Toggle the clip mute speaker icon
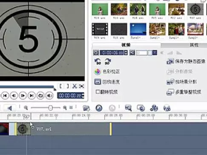Viewport: 207px width, 155px height. [x=132, y=53]
